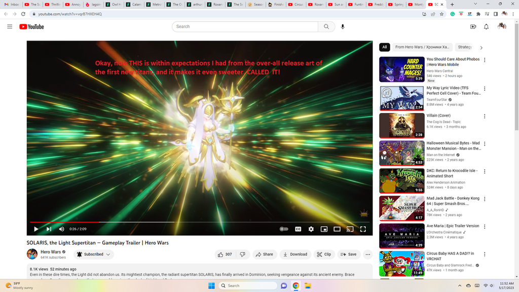Open options for Ave Maria Epic Trailer
Image resolution: width=519 pixels, height=292 pixels.
pos(485,227)
